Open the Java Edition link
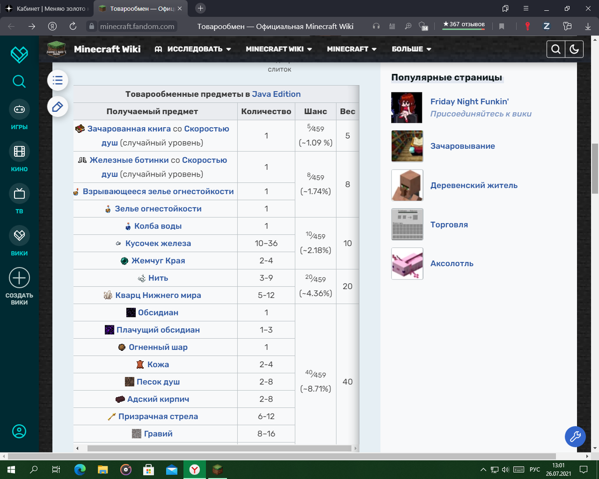The width and height of the screenshot is (599, 479). 276,94
